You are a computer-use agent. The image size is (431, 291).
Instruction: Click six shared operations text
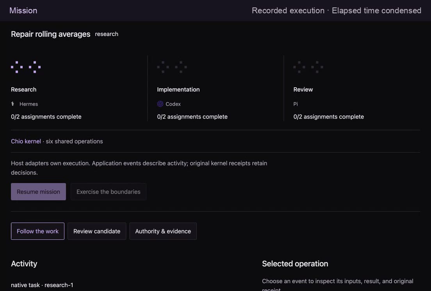tap(74, 141)
